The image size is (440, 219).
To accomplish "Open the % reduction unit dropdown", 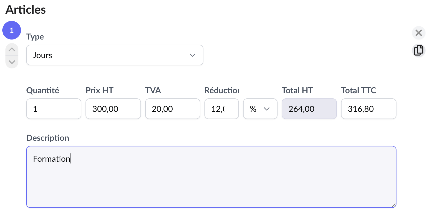I will 260,109.
